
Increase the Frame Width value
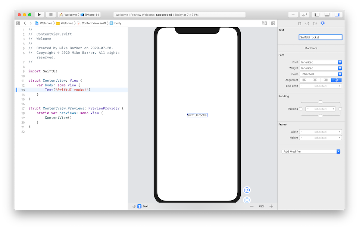(339, 132)
